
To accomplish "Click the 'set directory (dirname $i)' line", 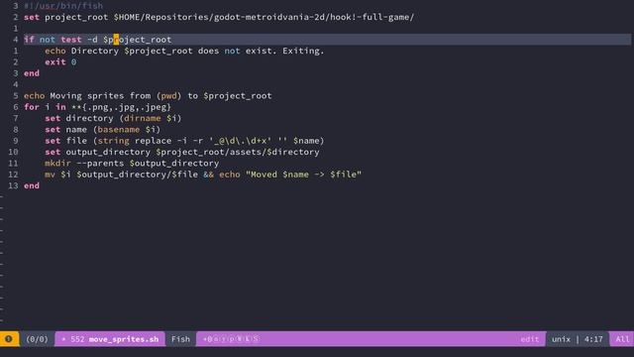I will 113,118.
